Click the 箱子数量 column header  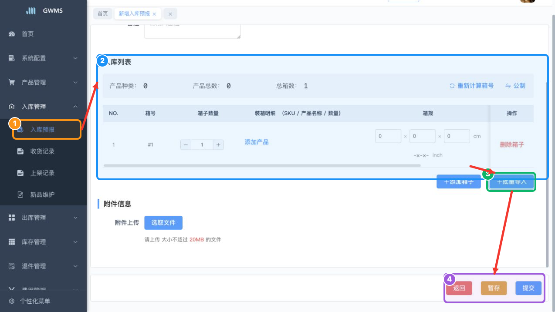tap(208, 113)
